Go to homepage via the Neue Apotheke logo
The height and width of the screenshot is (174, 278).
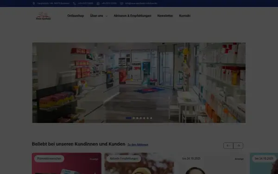[x=43, y=16]
